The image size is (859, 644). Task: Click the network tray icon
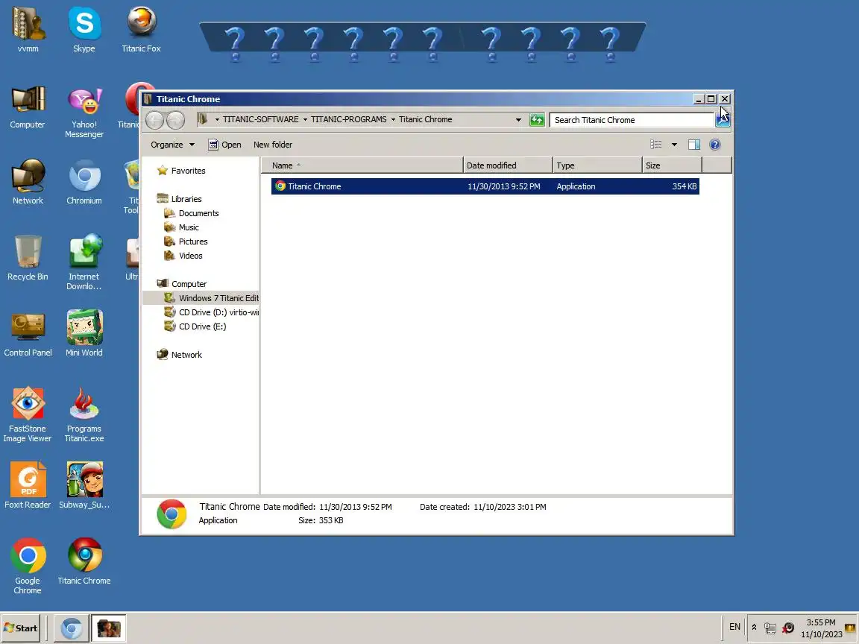[x=770, y=628]
